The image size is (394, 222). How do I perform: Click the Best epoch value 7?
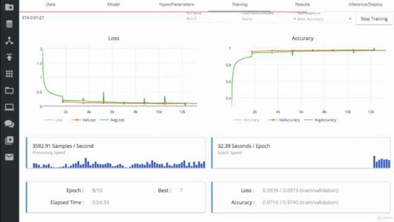pos(181,191)
